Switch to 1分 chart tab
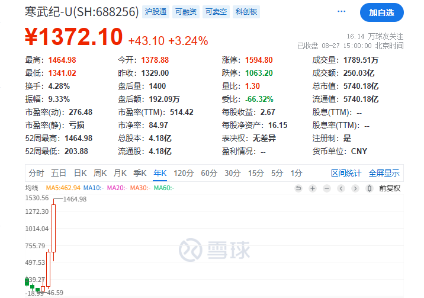The height and width of the screenshot is (298, 424). tap(296, 173)
